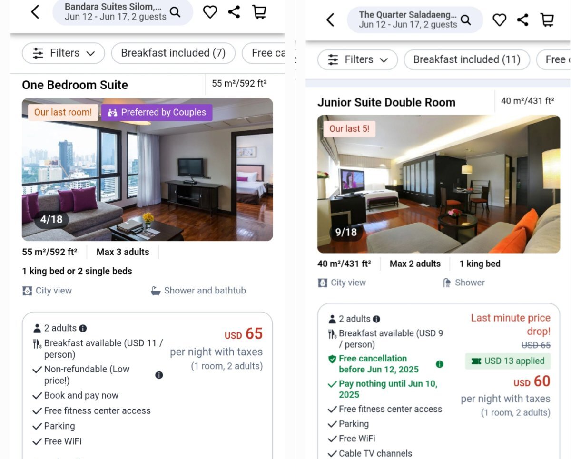Share the Bandara Suites Silom listing
The image size is (571, 459).
click(234, 12)
